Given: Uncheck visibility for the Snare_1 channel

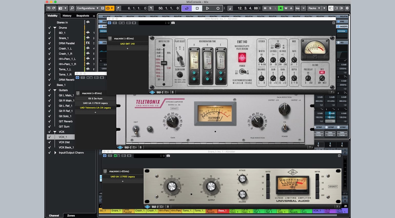Looking at the screenshot, I should (49, 38).
